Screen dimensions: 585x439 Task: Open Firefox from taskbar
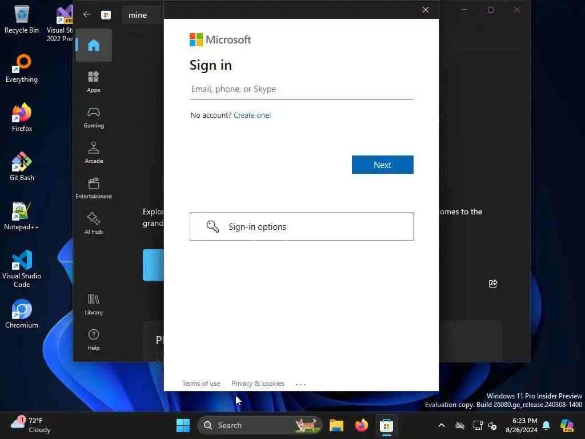361,425
